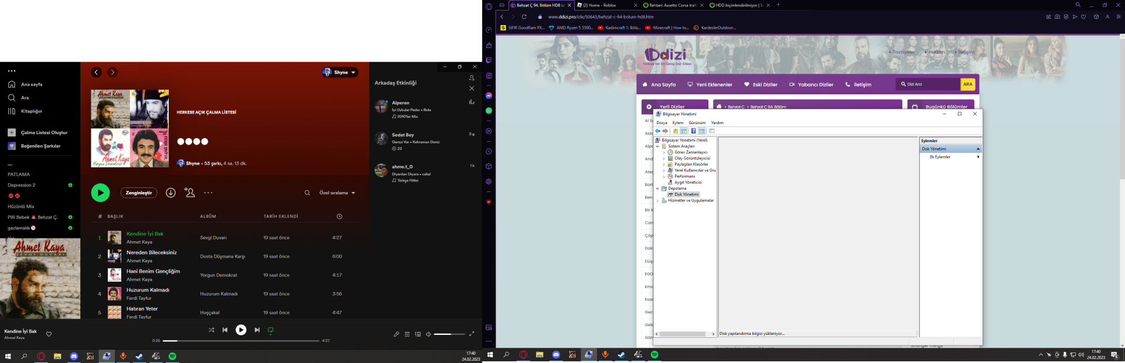1125x363 pixels.
Task: Open the Ek Eylemler submenu
Action: point(950,157)
